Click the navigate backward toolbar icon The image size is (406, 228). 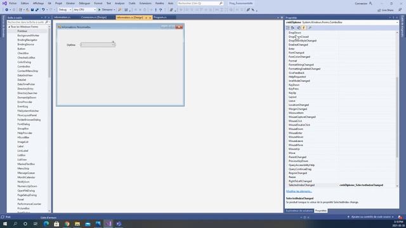click(6, 10)
